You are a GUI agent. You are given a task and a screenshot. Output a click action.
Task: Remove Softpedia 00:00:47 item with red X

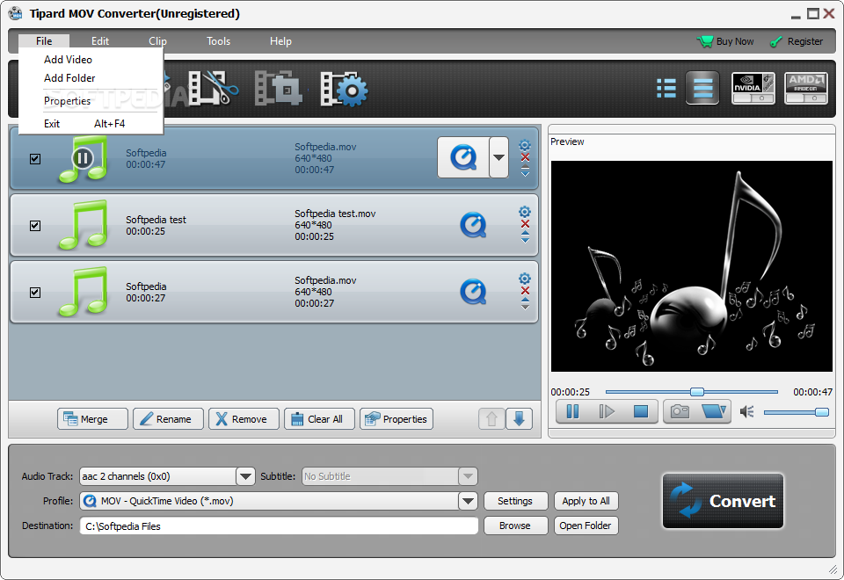(x=526, y=157)
